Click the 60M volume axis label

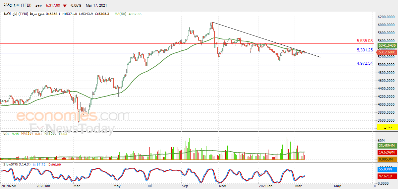[381, 140]
